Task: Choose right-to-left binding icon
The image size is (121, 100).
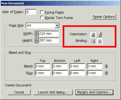Action: coord(100,41)
